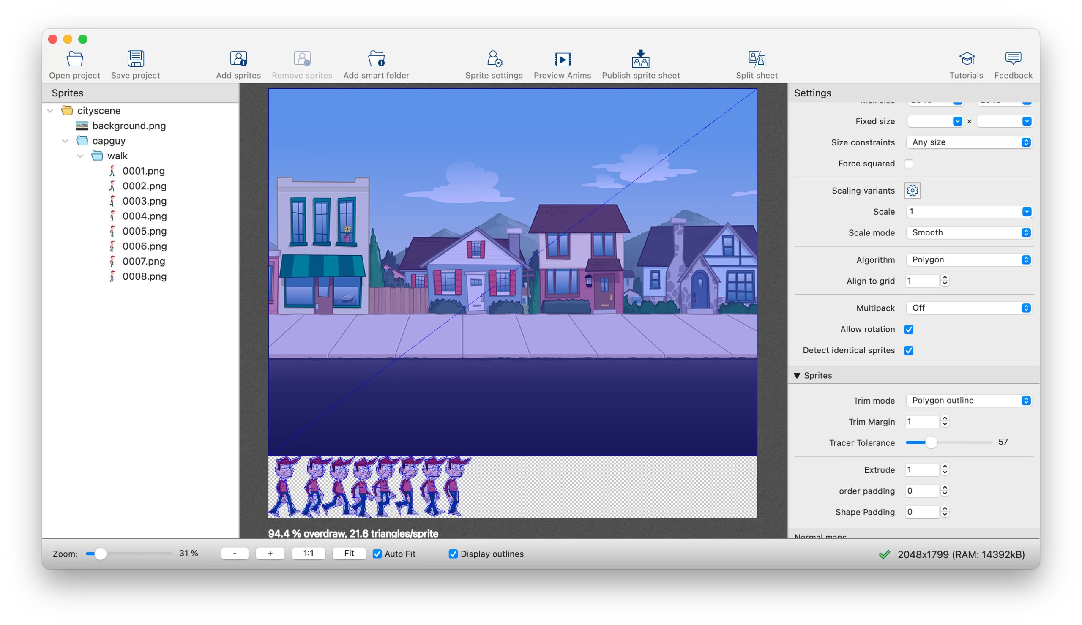The image size is (1082, 625).
Task: Toggle the Force squared checkbox
Action: click(x=909, y=164)
